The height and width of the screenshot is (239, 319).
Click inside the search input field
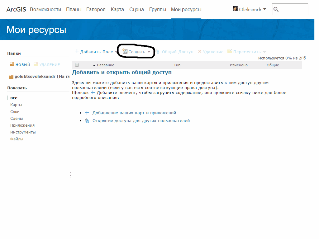click(293, 9)
